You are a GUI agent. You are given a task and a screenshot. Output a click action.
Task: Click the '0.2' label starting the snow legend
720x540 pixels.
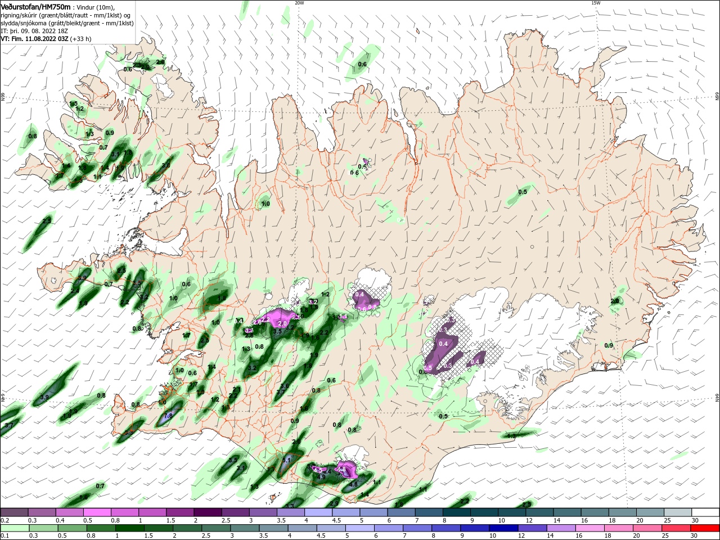pos(4,520)
